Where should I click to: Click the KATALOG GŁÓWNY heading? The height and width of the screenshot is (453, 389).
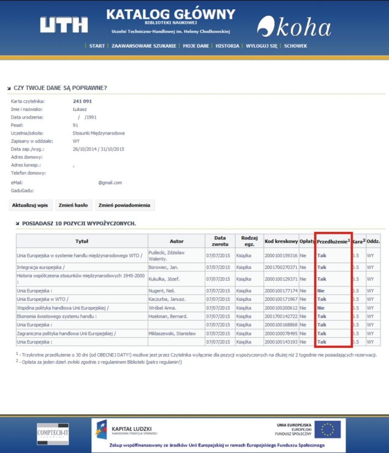[171, 14]
